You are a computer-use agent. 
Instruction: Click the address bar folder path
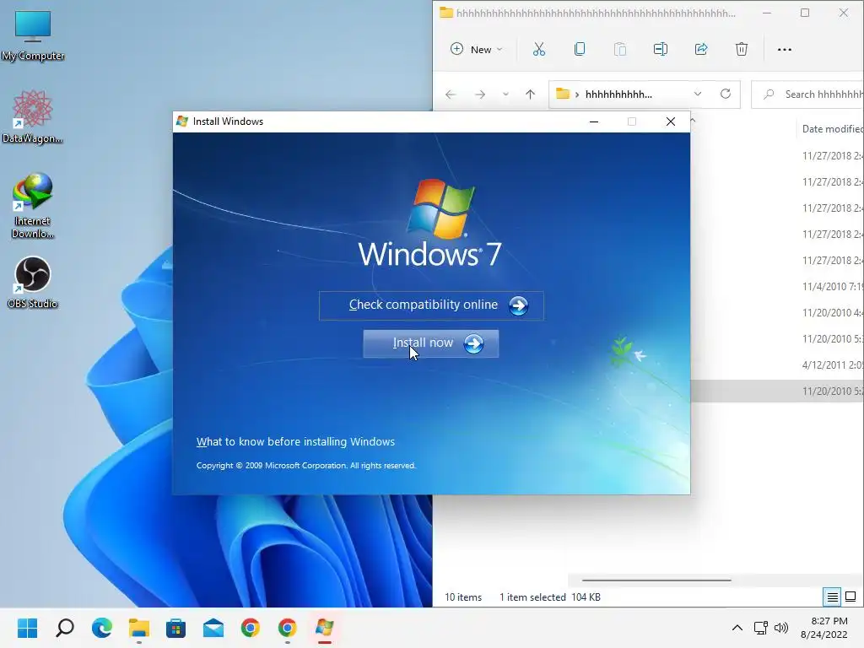[x=618, y=94]
